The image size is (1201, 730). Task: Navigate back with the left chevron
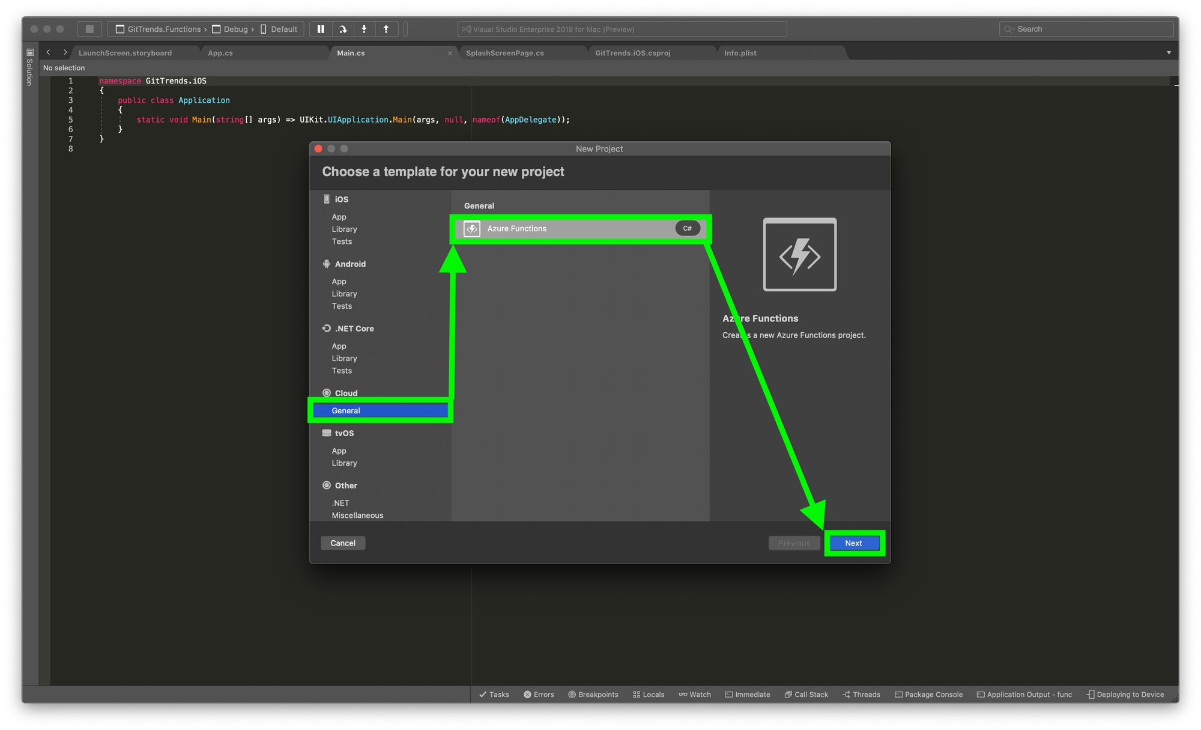coord(49,53)
